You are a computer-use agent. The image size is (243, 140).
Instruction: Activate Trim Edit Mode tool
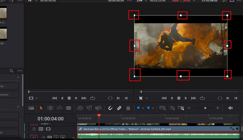tap(50, 108)
